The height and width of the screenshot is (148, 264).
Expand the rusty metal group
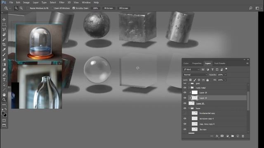pyautogui.click(x=189, y=88)
